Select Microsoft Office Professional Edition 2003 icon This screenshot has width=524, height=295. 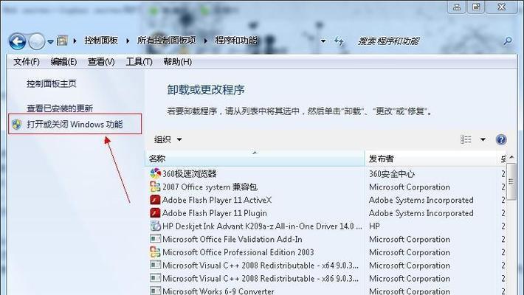156,252
